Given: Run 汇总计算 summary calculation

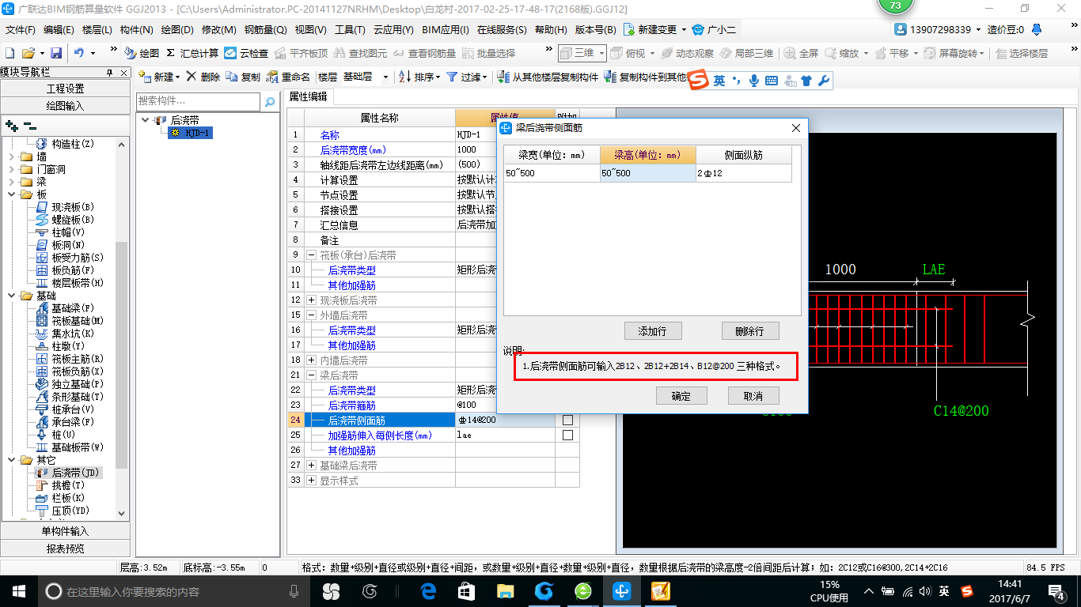Looking at the screenshot, I should tap(192, 53).
